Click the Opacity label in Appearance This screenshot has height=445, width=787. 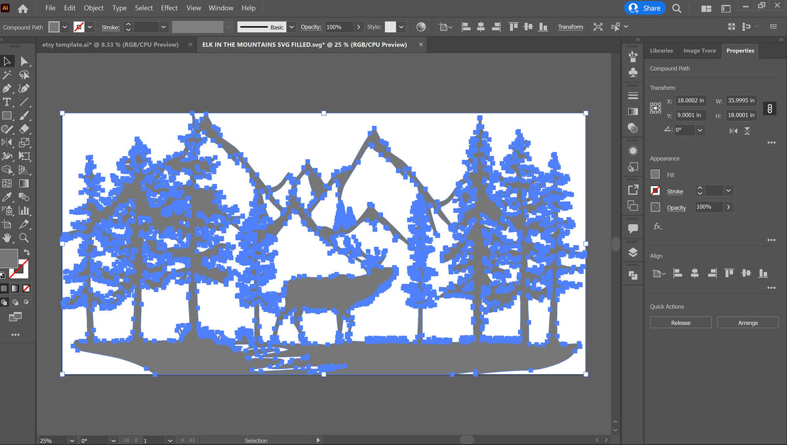click(676, 207)
